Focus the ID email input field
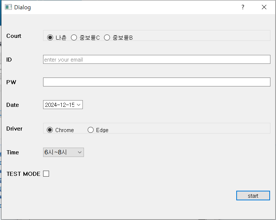This screenshot has height=220, width=276. click(156, 59)
